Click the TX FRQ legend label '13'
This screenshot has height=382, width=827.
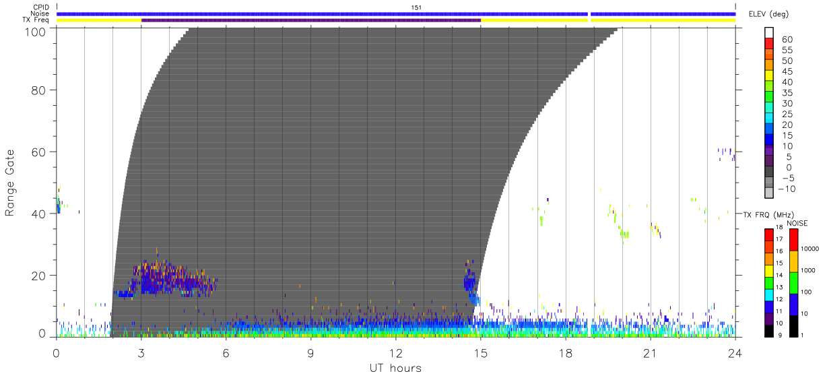click(779, 288)
